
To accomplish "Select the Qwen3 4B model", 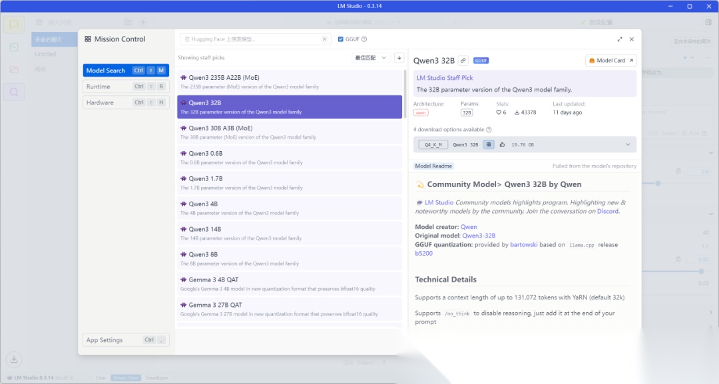I will 290,208.
